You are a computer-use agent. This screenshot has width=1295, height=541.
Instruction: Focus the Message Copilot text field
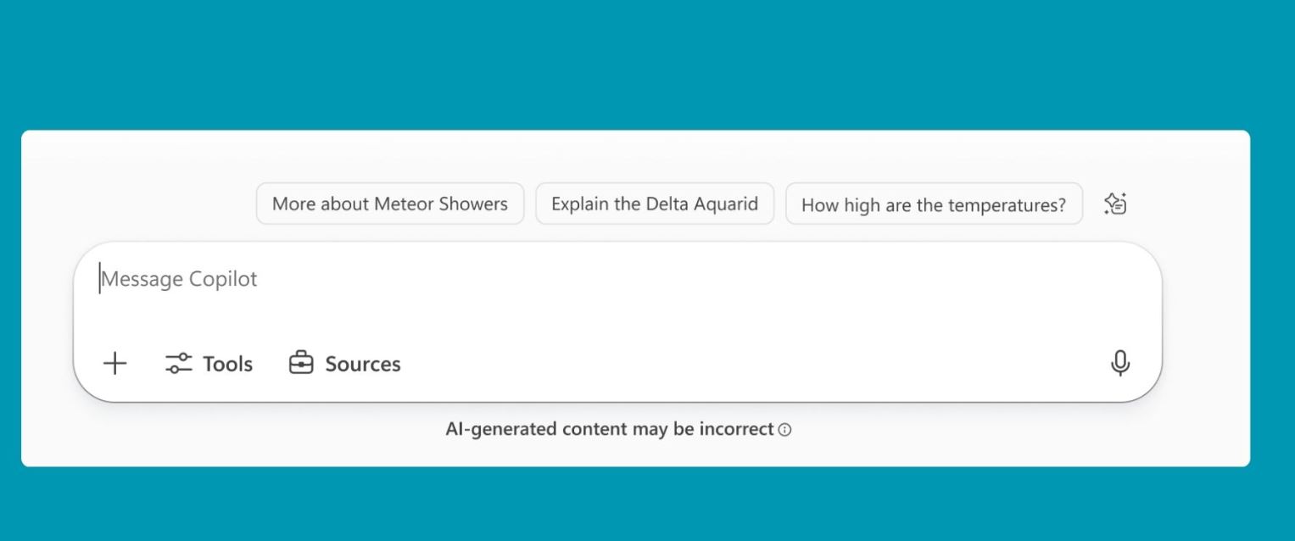coord(594,288)
